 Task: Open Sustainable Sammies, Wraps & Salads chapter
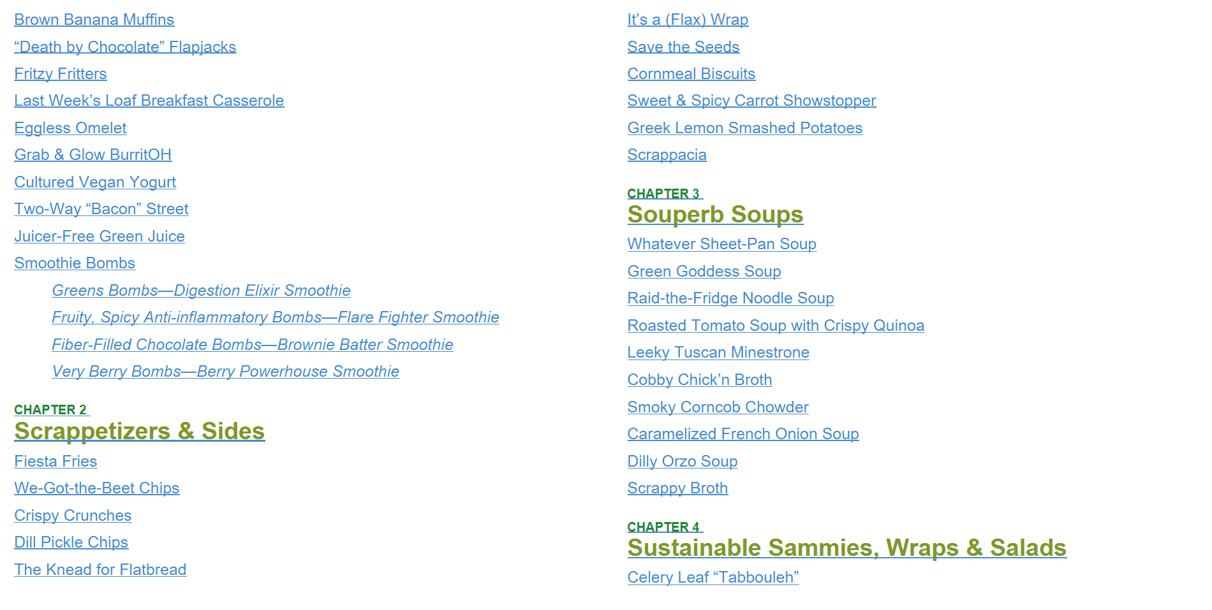click(x=846, y=548)
